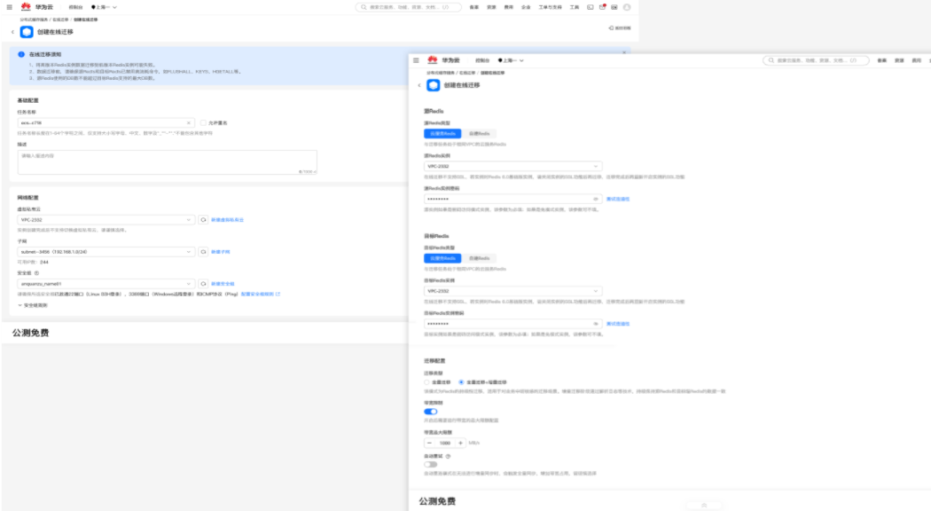Open hamburger menu in the front panel
The height and width of the screenshot is (511, 931).
pos(416,60)
